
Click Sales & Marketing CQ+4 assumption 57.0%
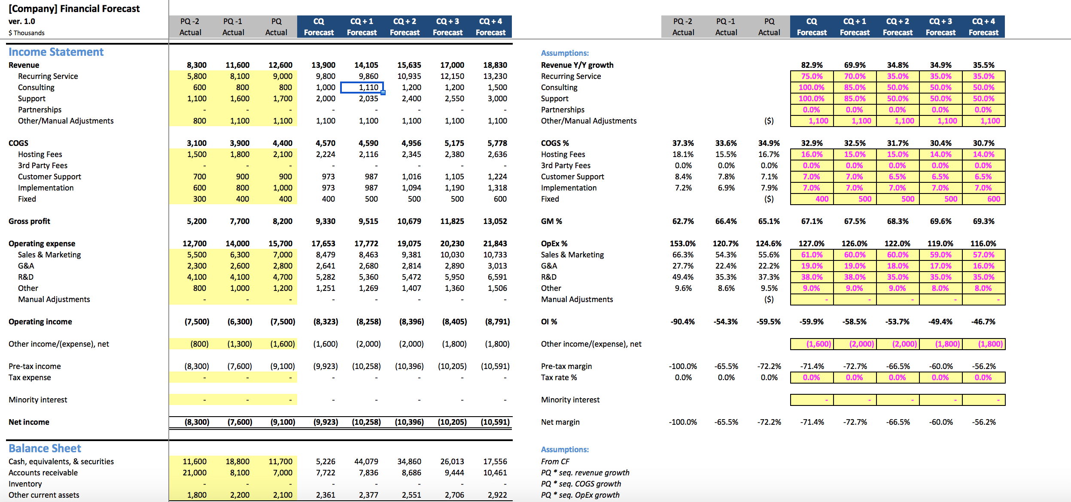983,255
